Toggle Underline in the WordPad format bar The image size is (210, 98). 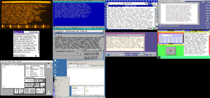tap(94, 65)
